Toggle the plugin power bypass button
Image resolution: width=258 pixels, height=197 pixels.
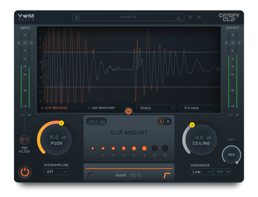[x=25, y=172]
